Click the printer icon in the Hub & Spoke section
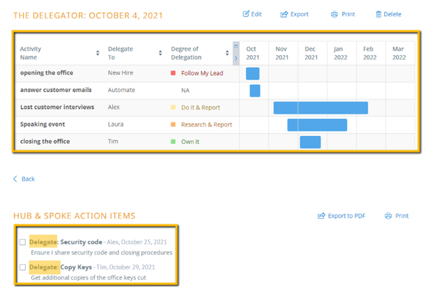 (388, 216)
